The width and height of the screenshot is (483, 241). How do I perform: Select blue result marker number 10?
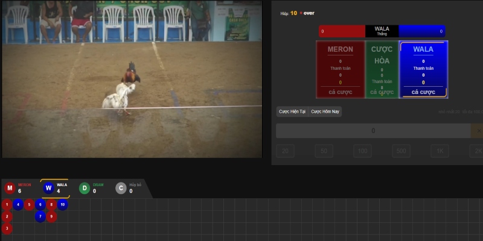[x=63, y=204]
